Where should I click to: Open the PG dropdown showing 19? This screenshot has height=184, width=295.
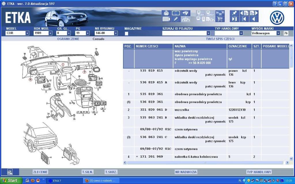[x=88, y=33]
